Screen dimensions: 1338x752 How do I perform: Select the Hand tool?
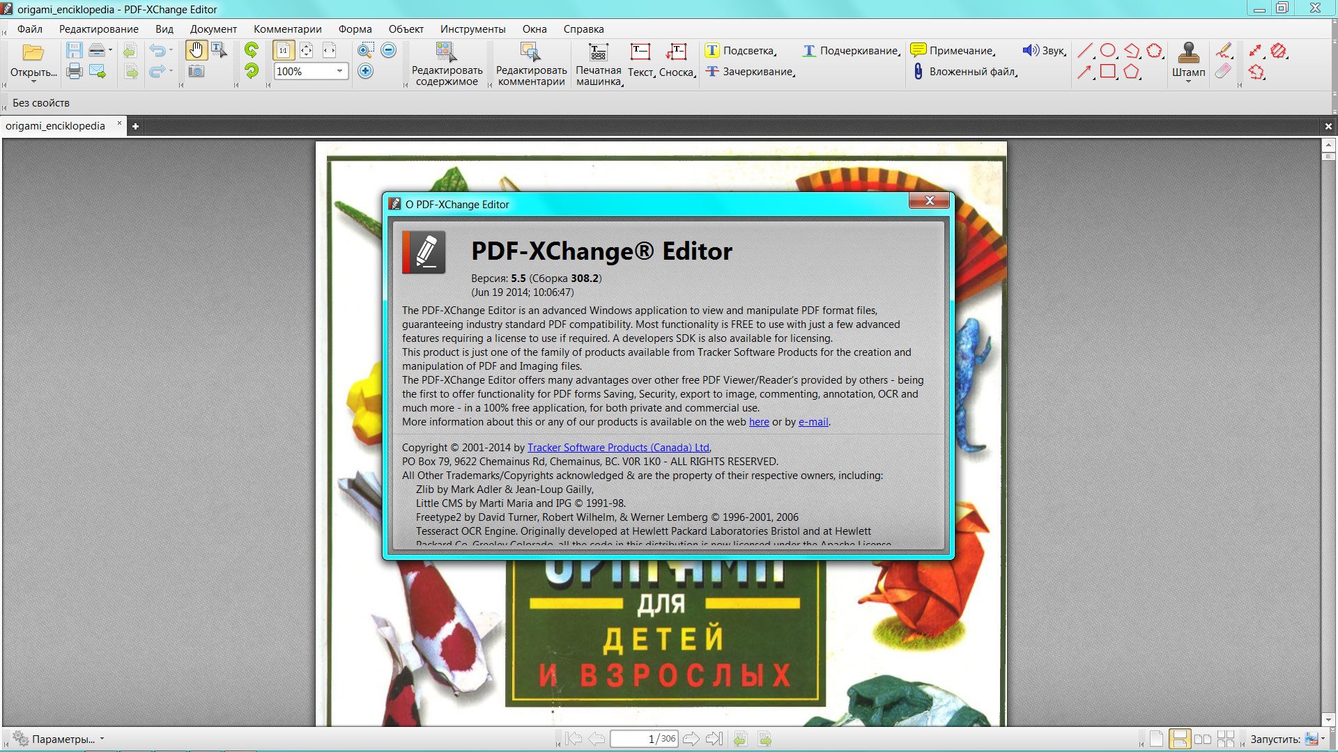196,50
